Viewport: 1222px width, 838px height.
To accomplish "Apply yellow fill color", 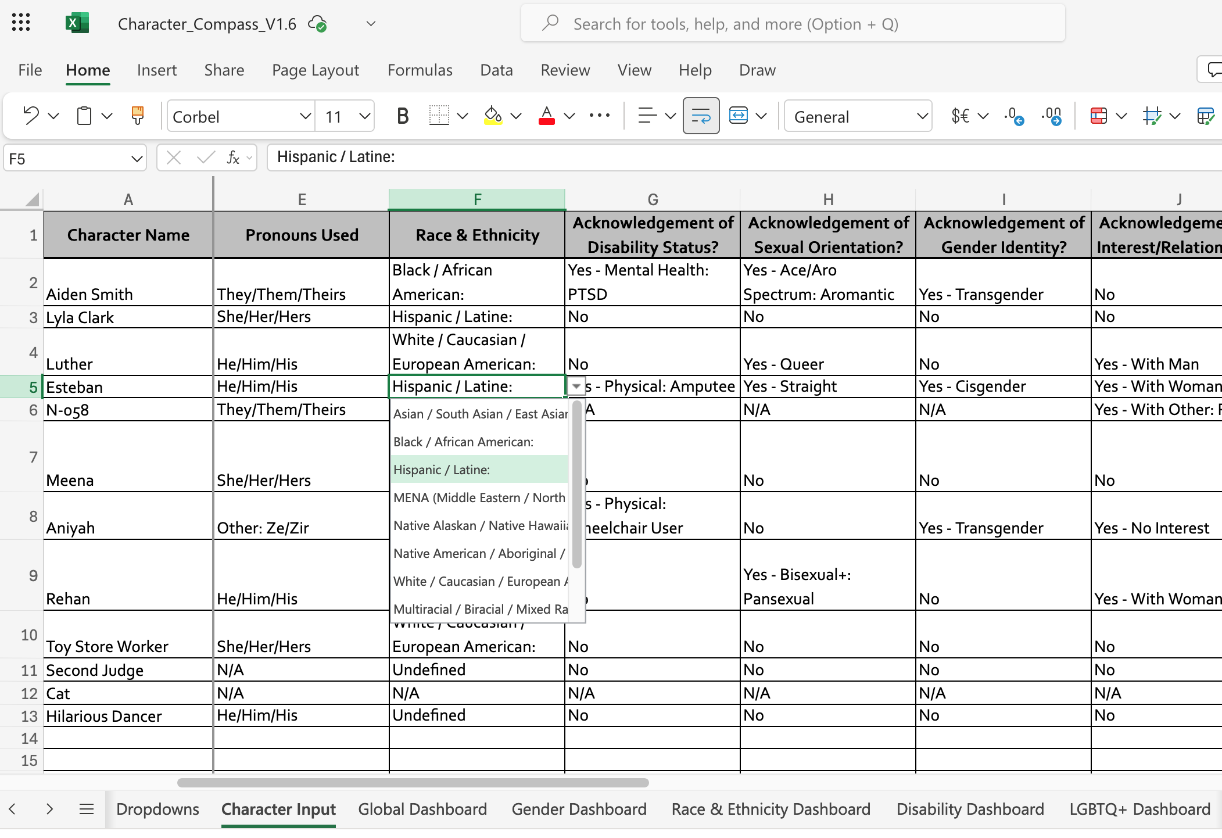I will (493, 116).
